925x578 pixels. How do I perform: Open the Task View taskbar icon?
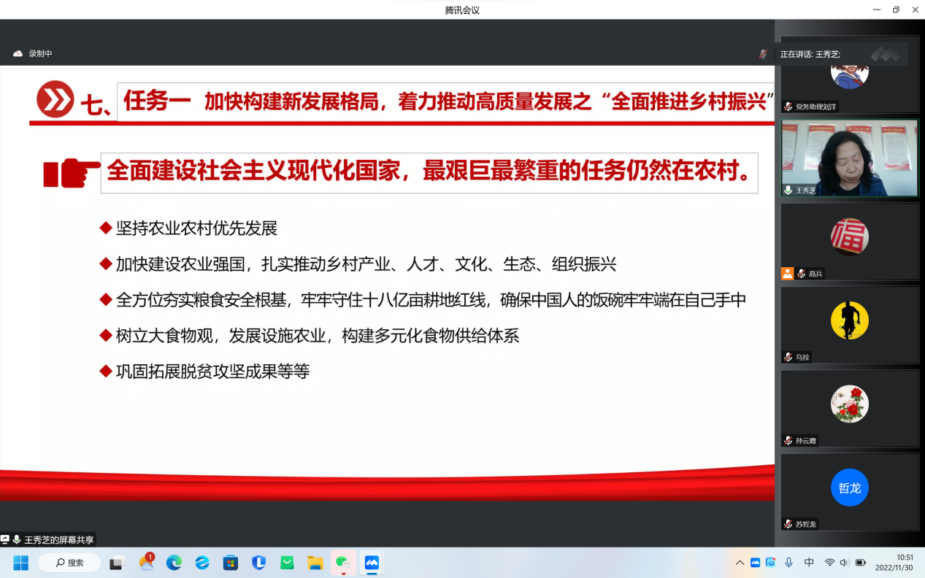coord(117,563)
